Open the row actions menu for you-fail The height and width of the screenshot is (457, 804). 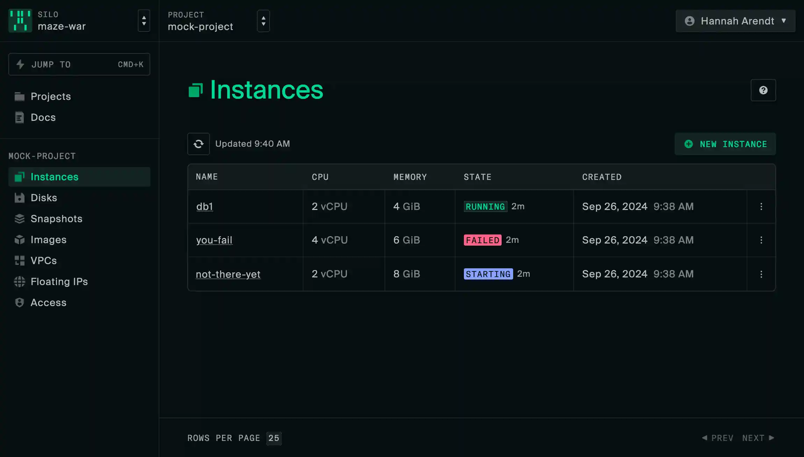[761, 240]
